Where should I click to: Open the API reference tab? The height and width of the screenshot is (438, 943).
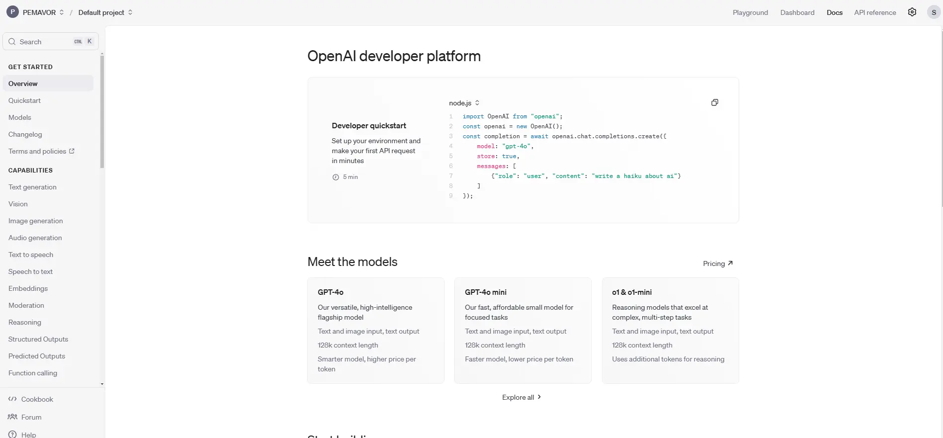pyautogui.click(x=875, y=12)
